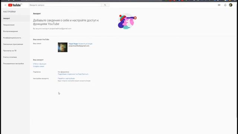Open the notifications bell

click(x=225, y=5)
